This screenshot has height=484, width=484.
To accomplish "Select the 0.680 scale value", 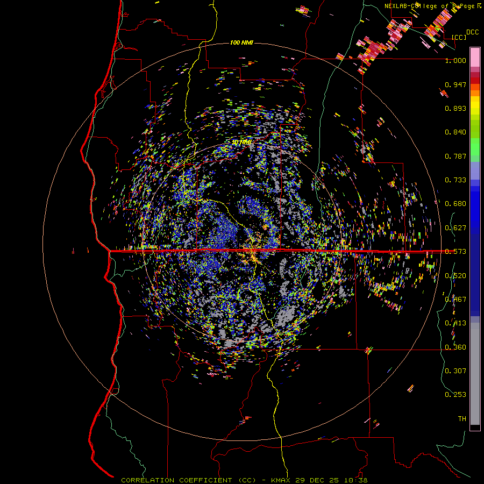I will coord(455,204).
